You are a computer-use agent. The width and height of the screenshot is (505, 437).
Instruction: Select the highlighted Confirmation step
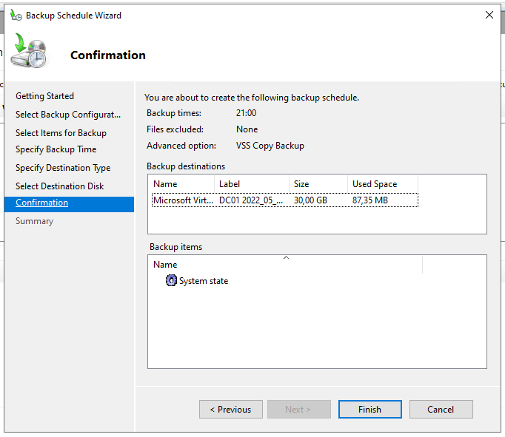42,203
